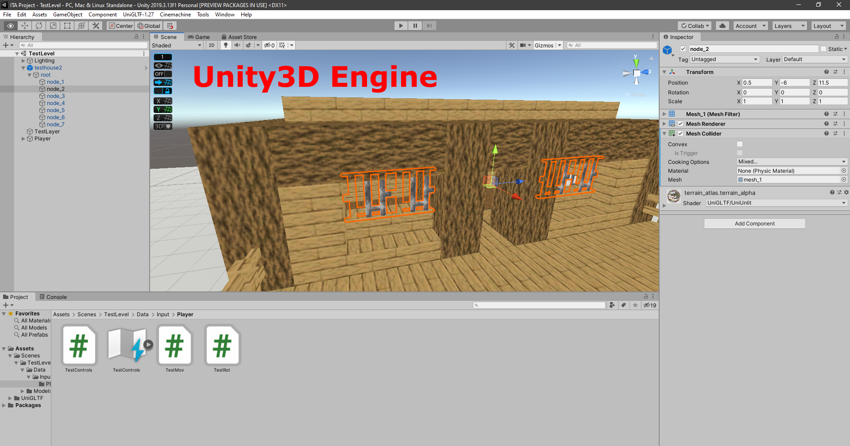850x446 pixels.
Task: Open the Tag dropdown showing Untagged
Action: coord(725,59)
